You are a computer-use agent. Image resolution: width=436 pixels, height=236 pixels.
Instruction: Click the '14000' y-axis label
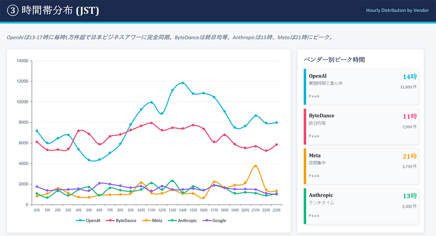pyautogui.click(x=23, y=61)
